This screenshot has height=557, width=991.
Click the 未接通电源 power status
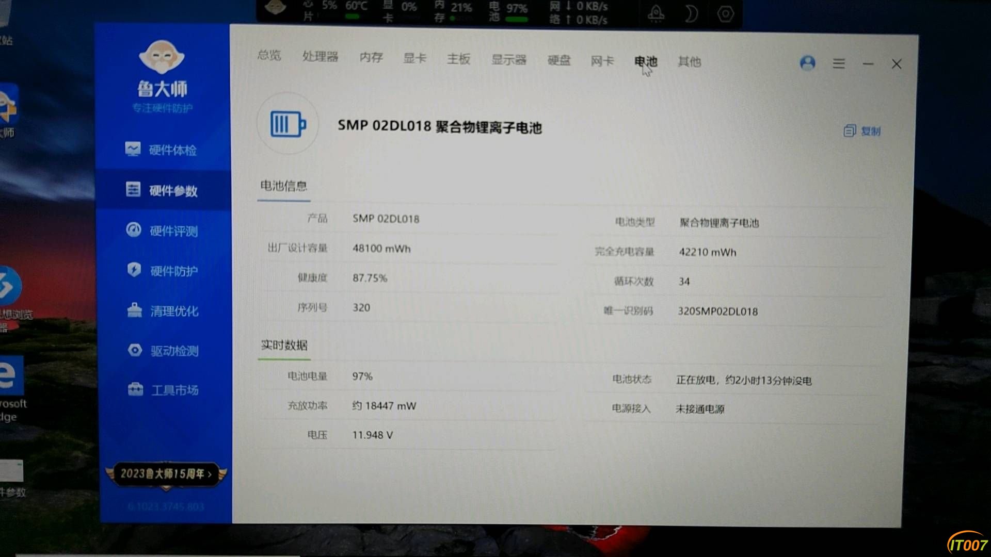(x=700, y=409)
